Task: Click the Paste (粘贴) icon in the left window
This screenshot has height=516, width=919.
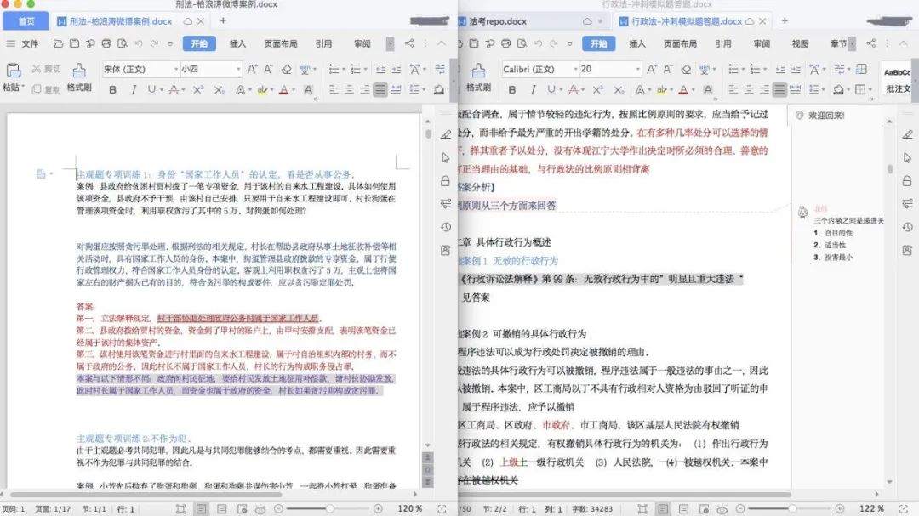Action: tap(14, 71)
